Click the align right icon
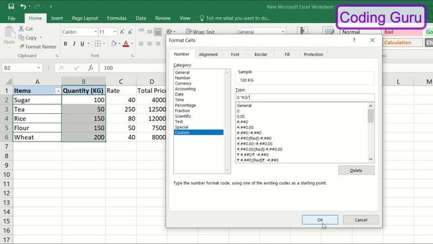Screen dimensions: 433x244 158,43
